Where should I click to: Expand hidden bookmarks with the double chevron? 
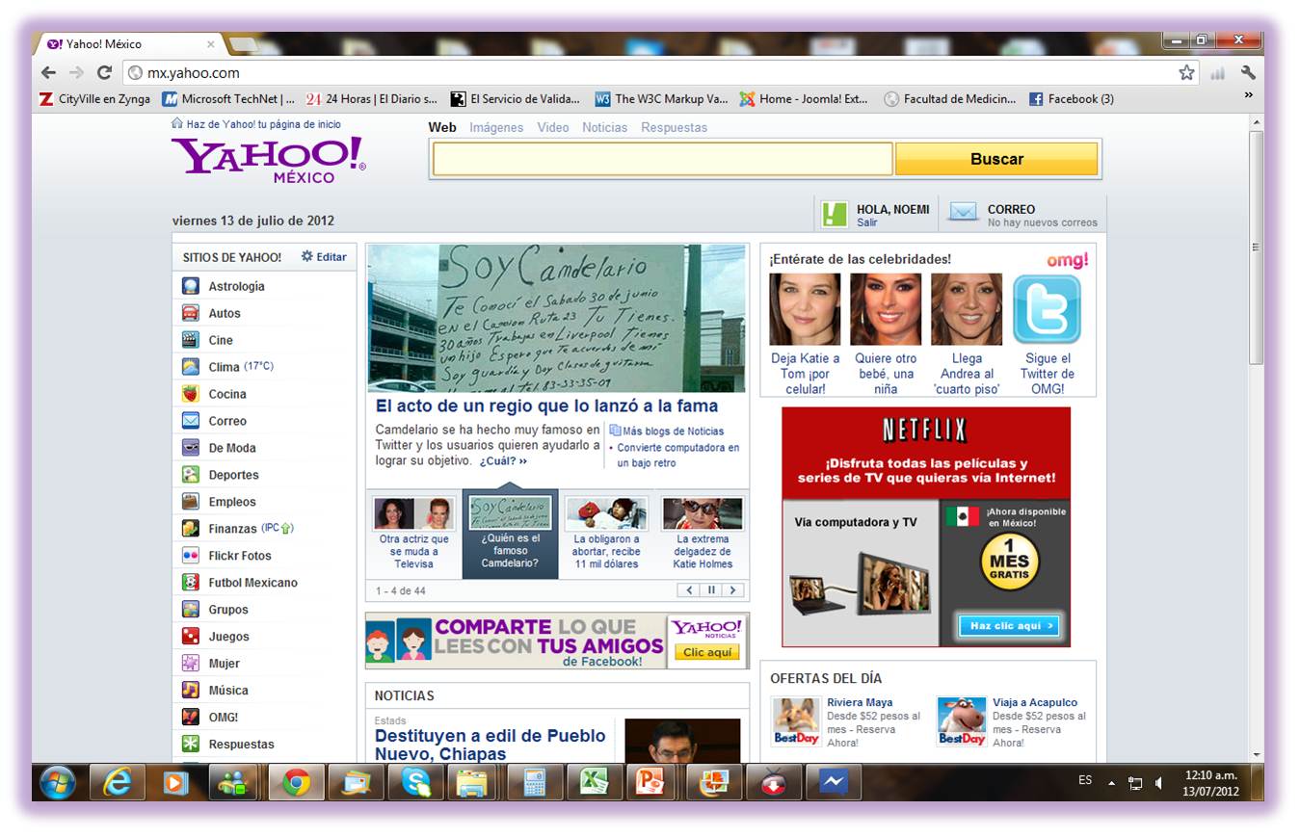pyautogui.click(x=1248, y=95)
